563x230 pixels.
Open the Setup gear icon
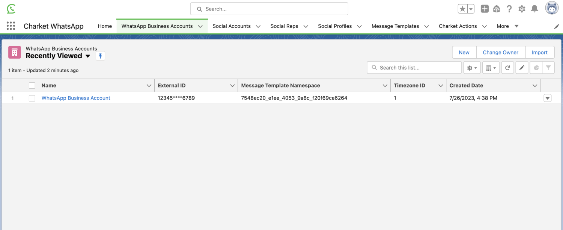coord(522,9)
